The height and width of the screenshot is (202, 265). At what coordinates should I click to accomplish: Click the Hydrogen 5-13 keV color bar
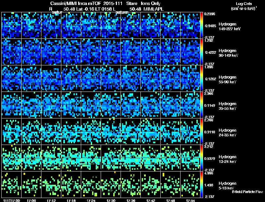coord(201,184)
